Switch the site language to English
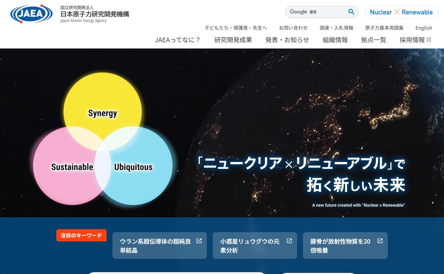The width and height of the screenshot is (444, 274). click(424, 28)
